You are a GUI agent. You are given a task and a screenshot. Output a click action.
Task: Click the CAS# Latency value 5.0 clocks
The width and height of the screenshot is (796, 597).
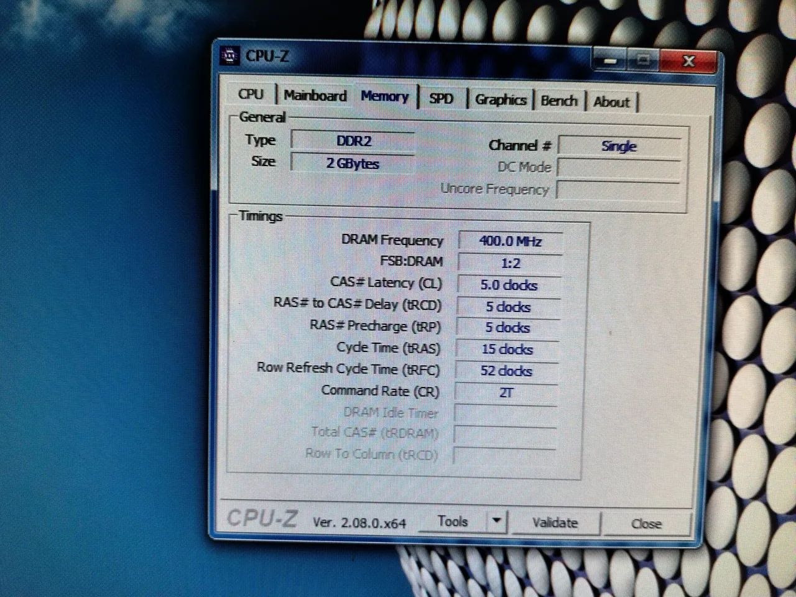tap(509, 285)
